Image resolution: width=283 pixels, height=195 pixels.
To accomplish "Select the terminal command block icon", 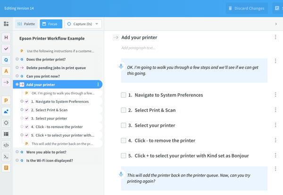I will tap(6, 157).
